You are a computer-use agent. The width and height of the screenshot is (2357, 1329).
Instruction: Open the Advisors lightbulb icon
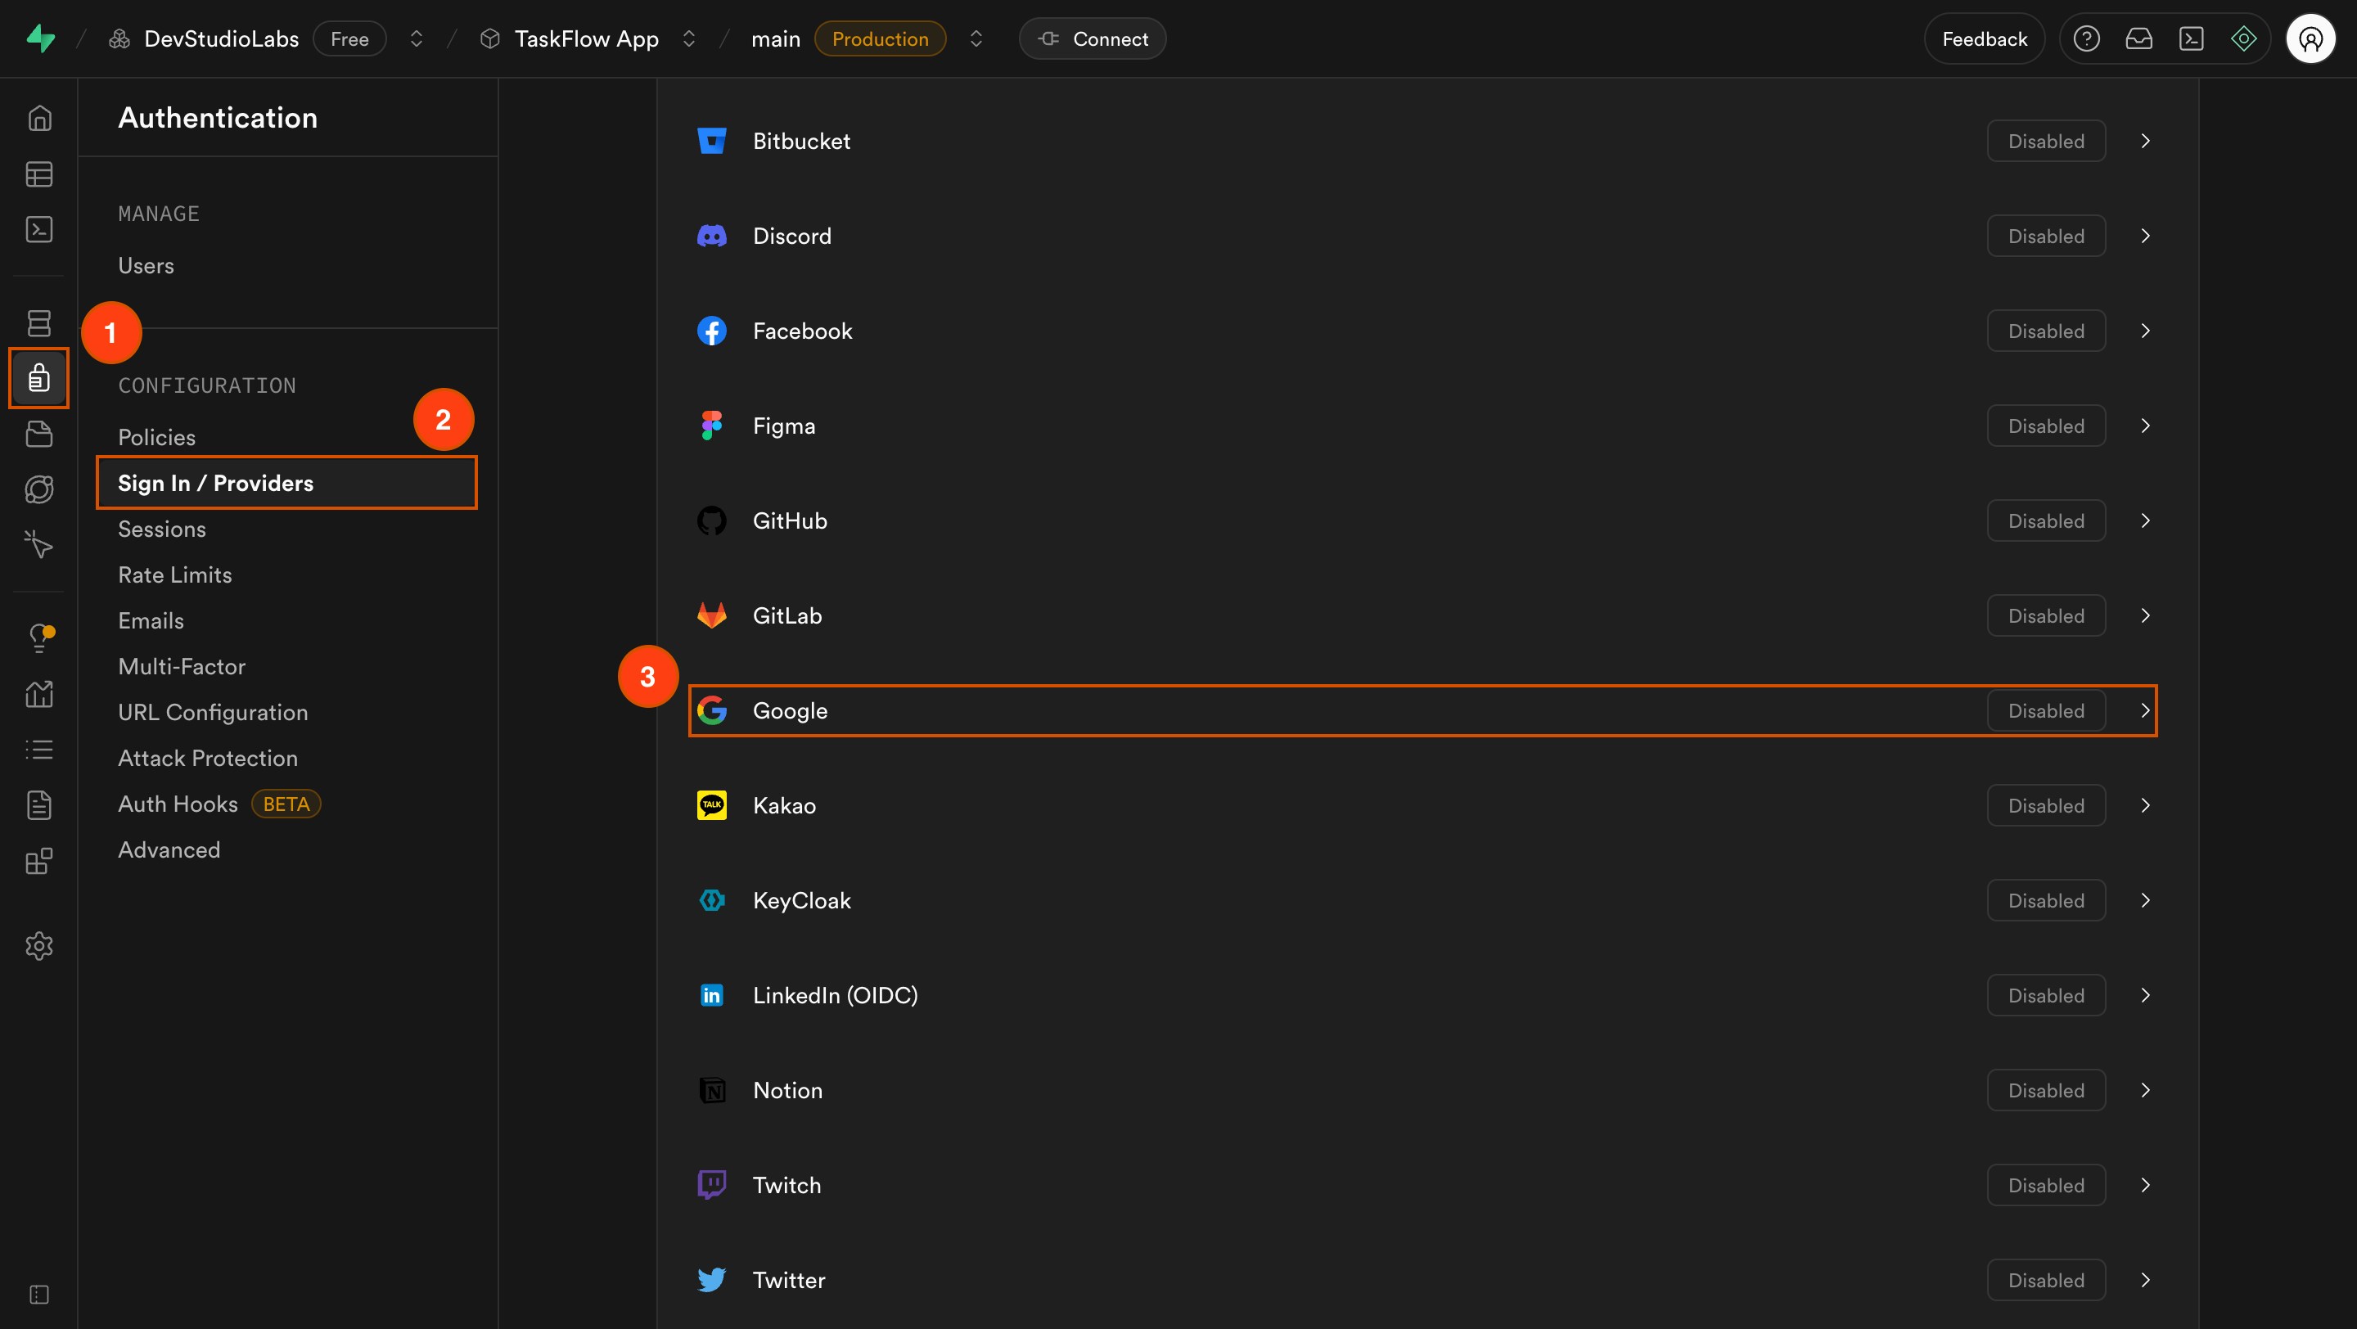point(39,637)
